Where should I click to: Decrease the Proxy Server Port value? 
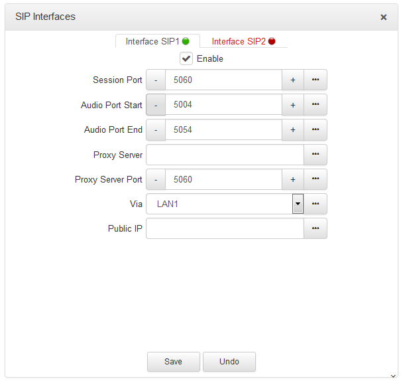pyautogui.click(x=156, y=179)
